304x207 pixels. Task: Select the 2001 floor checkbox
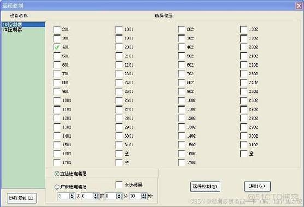(119, 48)
